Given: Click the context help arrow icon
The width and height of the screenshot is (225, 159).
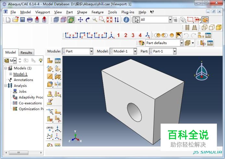Looking at the screenshot, I should pos(152,12).
